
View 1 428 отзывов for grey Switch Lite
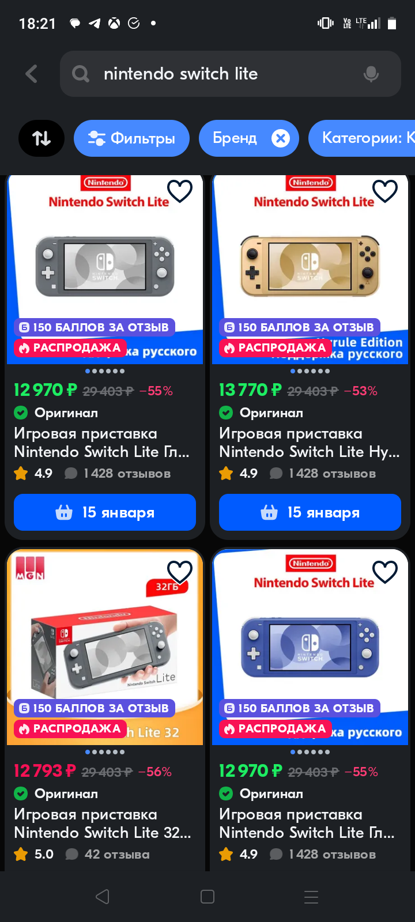click(127, 474)
